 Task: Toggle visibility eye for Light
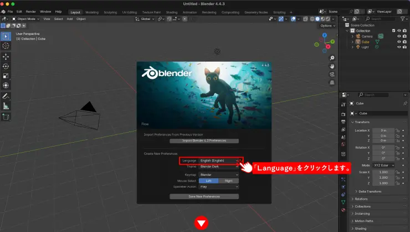point(399,47)
